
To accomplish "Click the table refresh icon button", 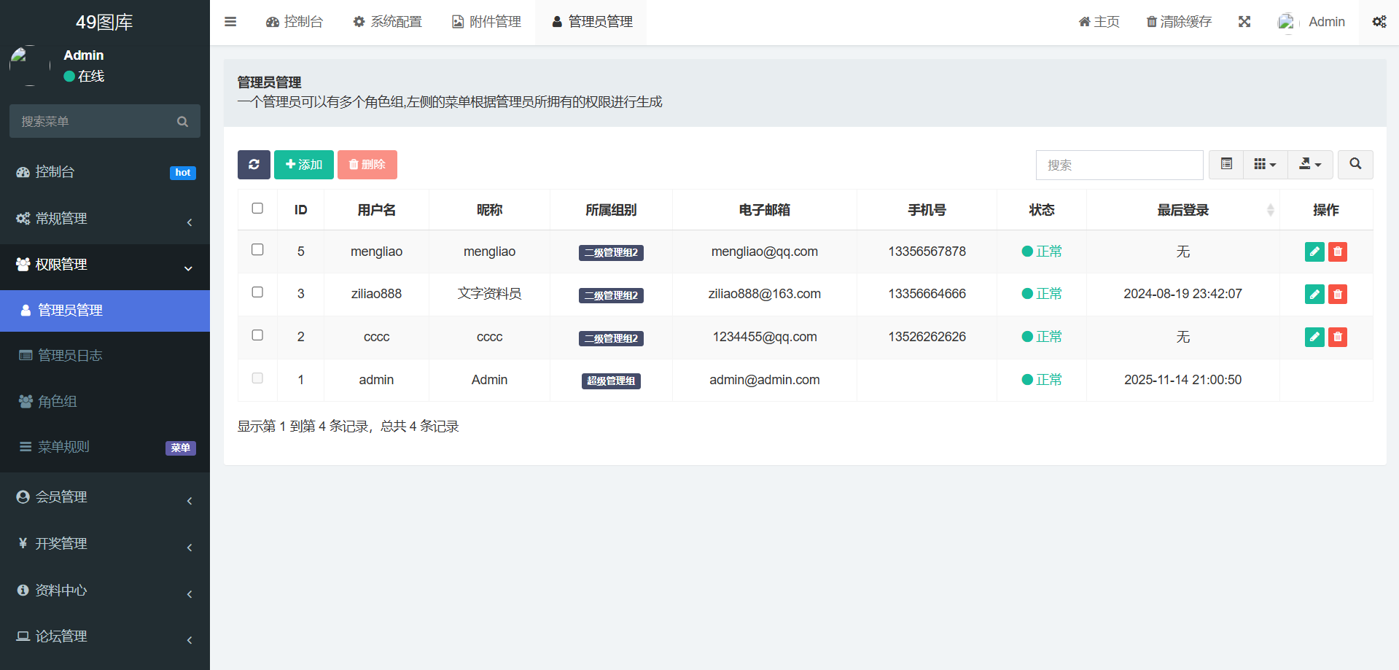I will (254, 165).
